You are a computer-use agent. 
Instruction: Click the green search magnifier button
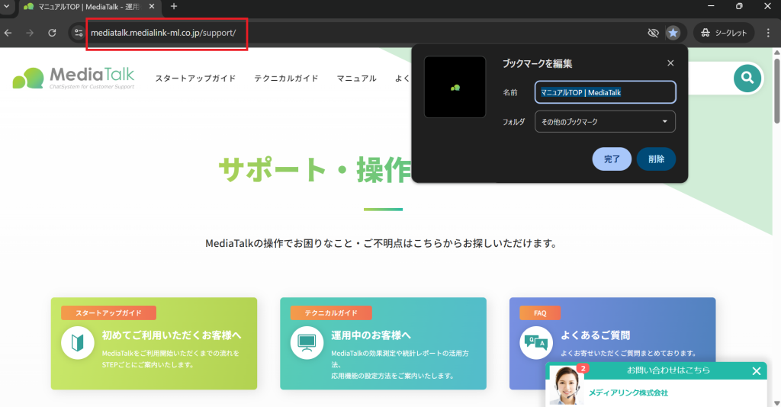[x=747, y=78]
